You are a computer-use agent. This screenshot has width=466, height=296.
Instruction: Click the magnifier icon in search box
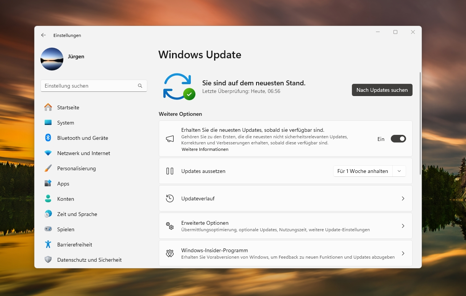point(140,86)
